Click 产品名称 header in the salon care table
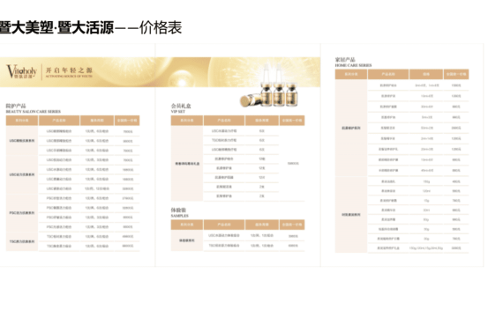The height and width of the screenshot is (317, 503). 59,121
